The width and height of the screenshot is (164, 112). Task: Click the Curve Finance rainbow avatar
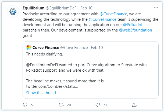click(29, 48)
